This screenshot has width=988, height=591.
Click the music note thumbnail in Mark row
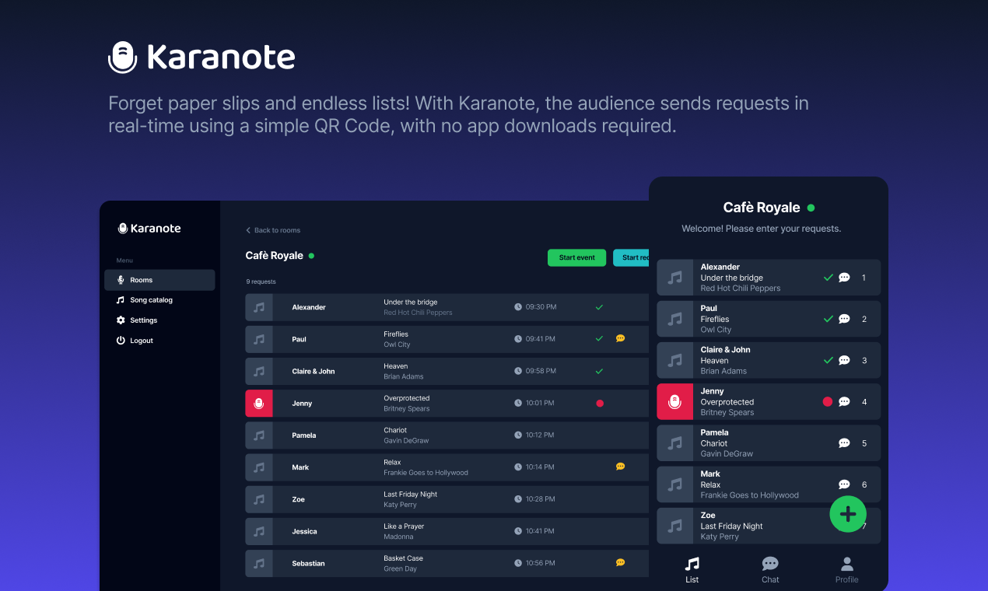point(259,467)
